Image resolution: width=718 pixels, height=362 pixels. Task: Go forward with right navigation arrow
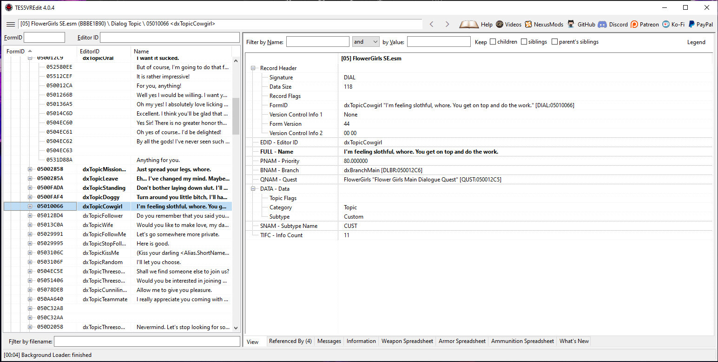[x=447, y=24]
